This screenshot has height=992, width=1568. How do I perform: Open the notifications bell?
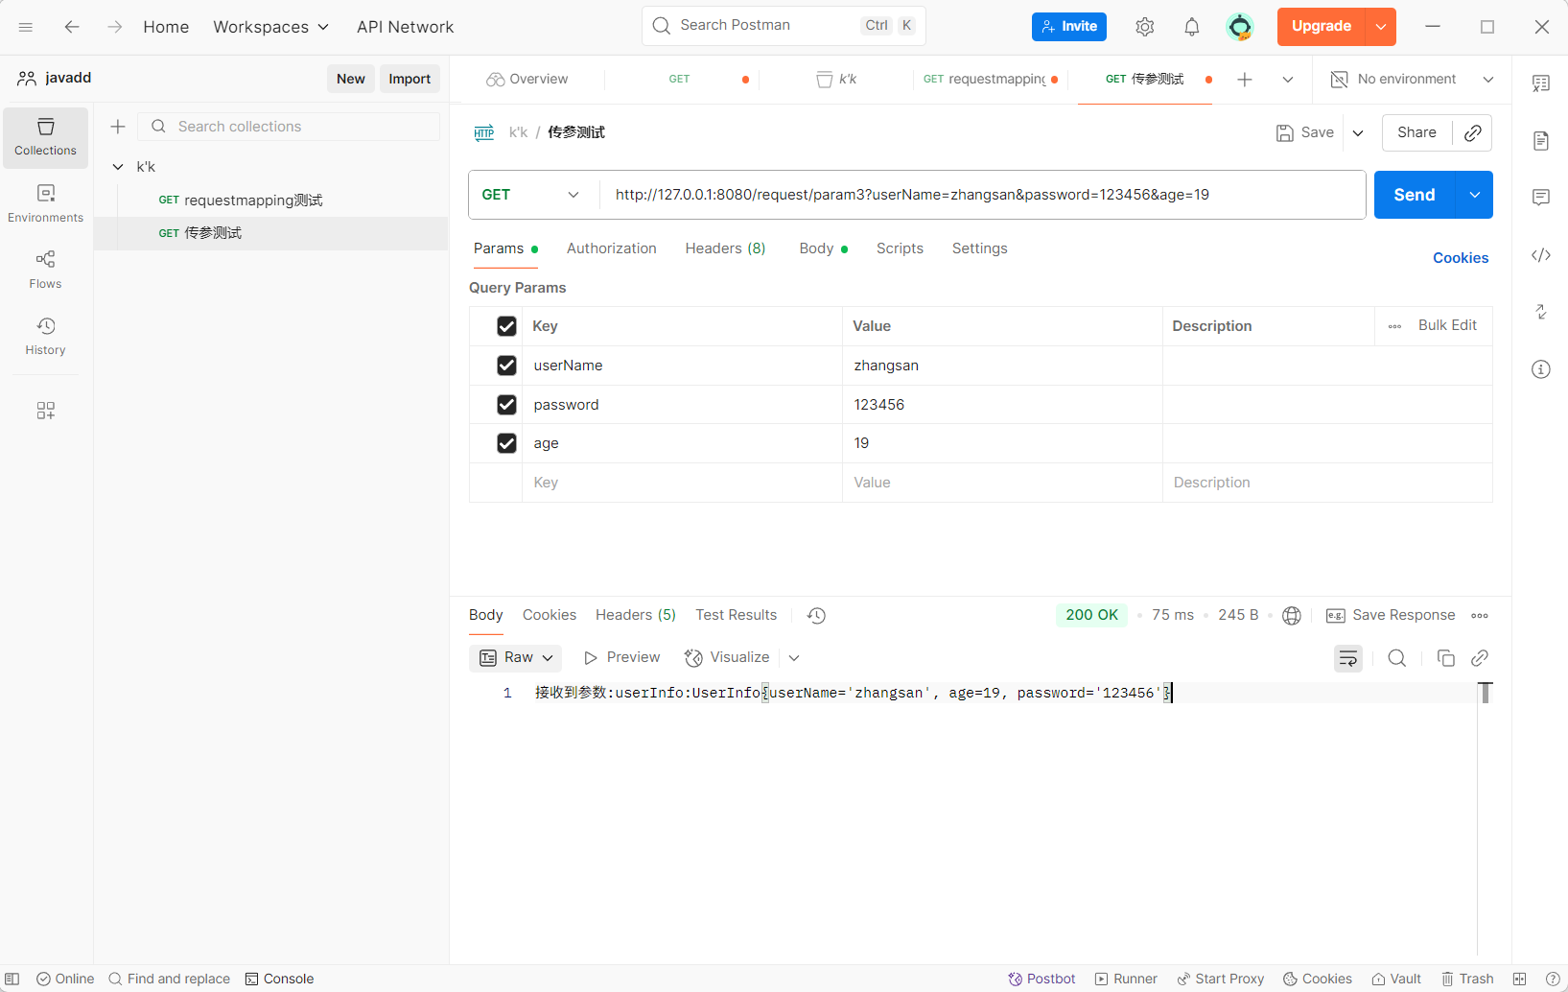[1191, 27]
